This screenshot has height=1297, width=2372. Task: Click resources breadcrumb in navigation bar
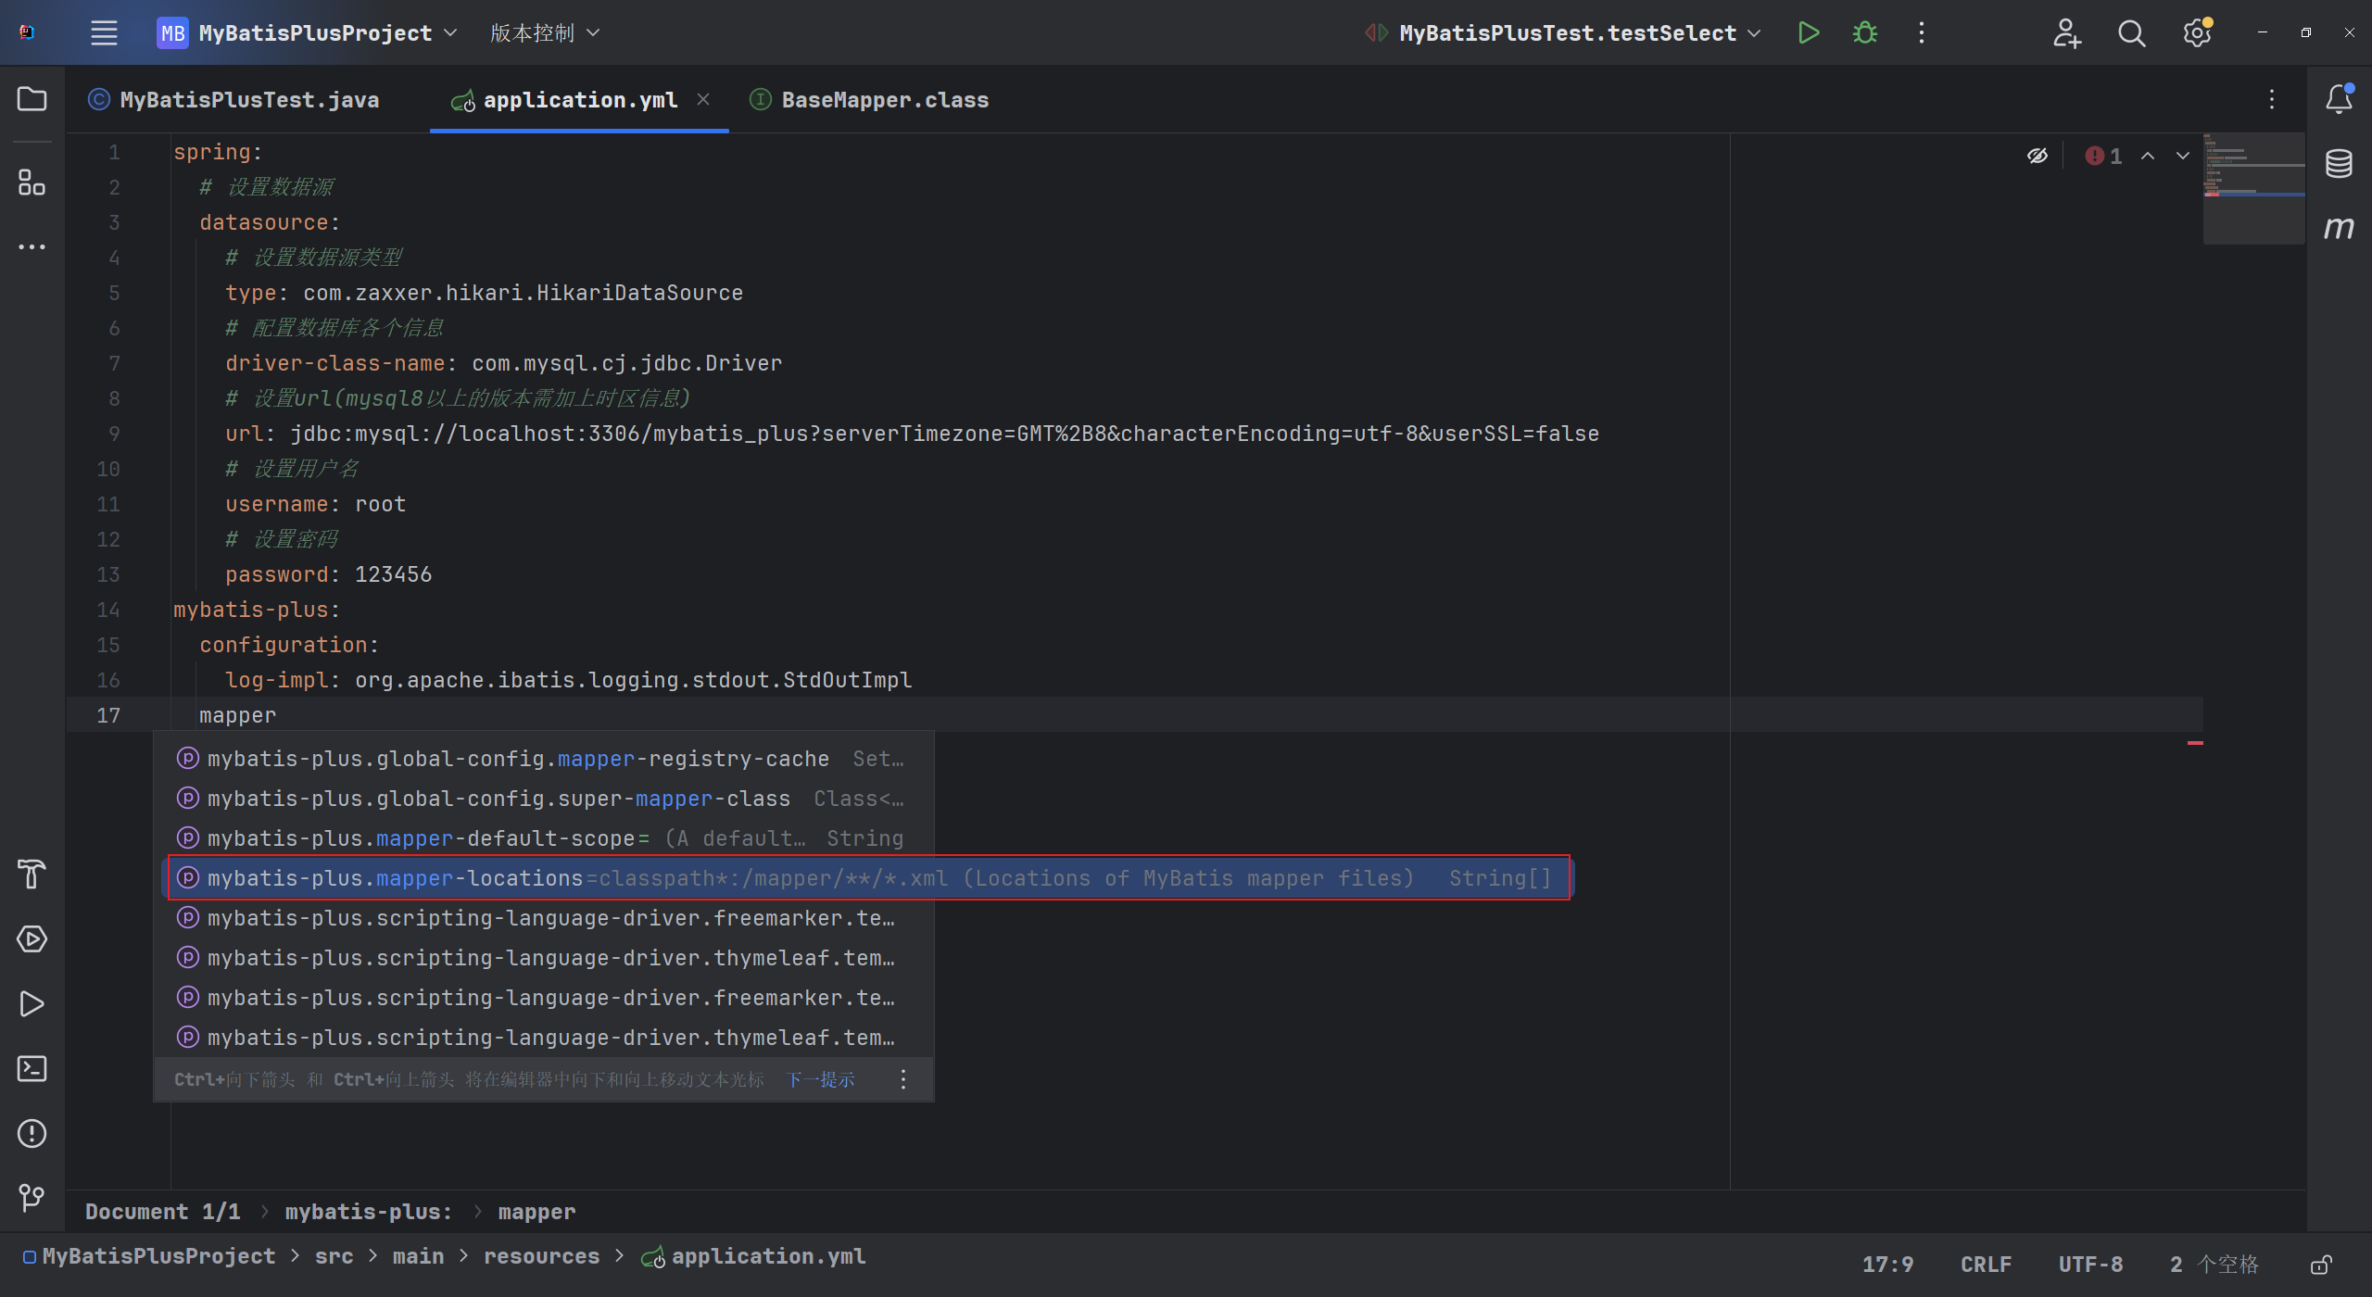click(542, 1256)
